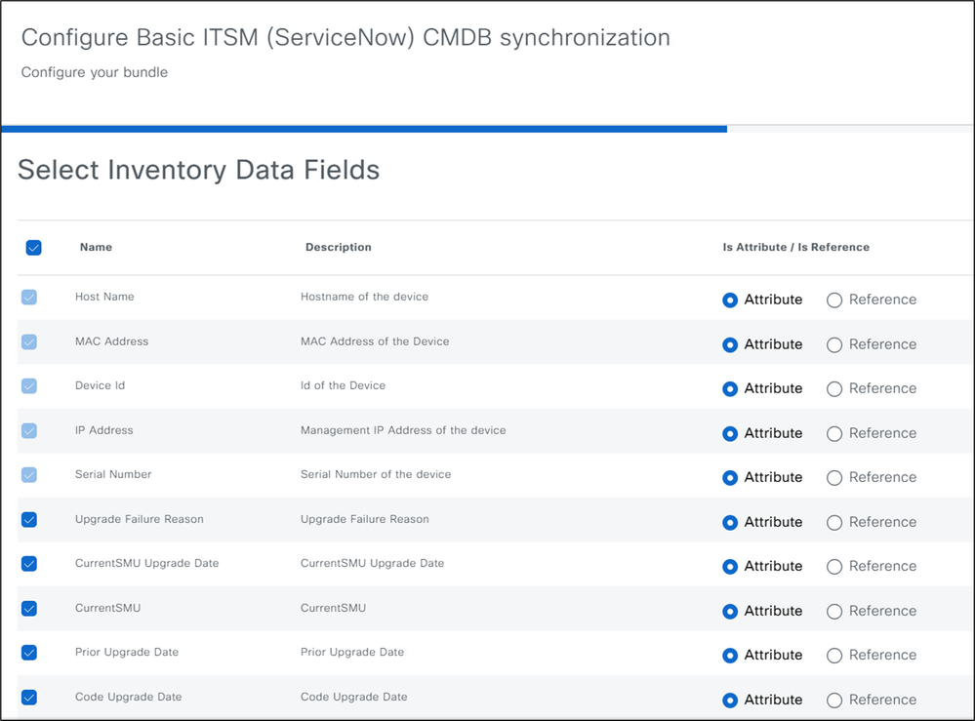Click the MAC Address row checkbox
The height and width of the screenshot is (721, 975).
pos(29,342)
